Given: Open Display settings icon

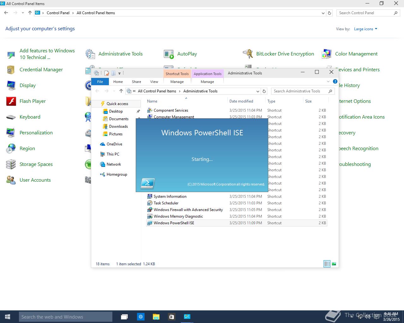Looking at the screenshot, I should [11, 85].
